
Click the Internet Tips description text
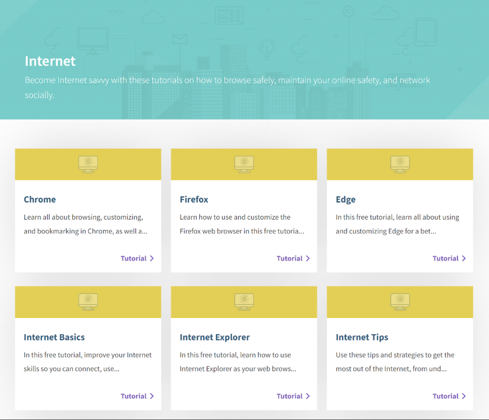(x=395, y=362)
